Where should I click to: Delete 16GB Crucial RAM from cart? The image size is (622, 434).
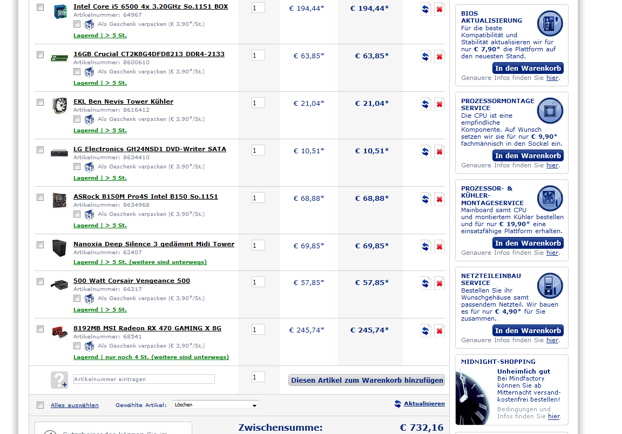click(x=440, y=57)
